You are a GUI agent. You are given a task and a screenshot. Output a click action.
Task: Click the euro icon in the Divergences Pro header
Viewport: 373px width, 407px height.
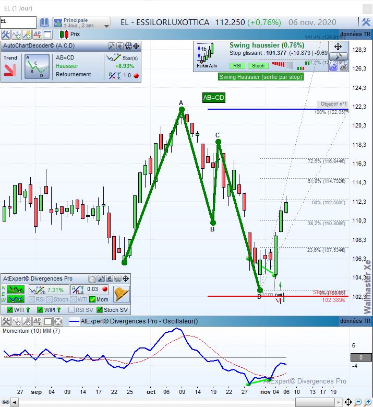click(x=109, y=279)
